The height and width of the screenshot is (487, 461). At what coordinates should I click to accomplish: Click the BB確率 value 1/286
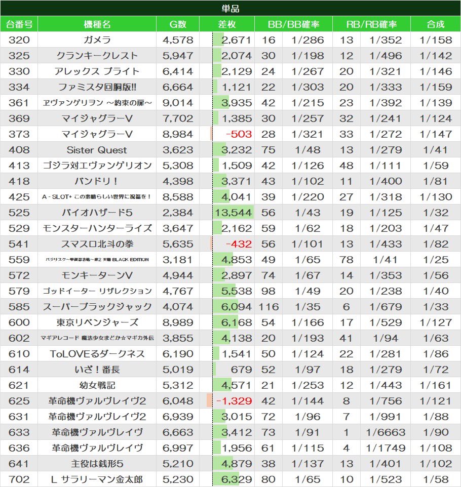tap(308, 40)
